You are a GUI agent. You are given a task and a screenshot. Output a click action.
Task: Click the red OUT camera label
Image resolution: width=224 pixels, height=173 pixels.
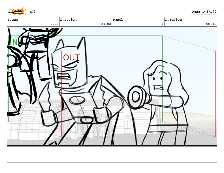(71, 58)
